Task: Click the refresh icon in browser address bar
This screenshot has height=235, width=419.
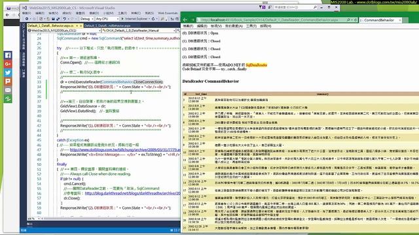Action: pyautogui.click(x=355, y=20)
